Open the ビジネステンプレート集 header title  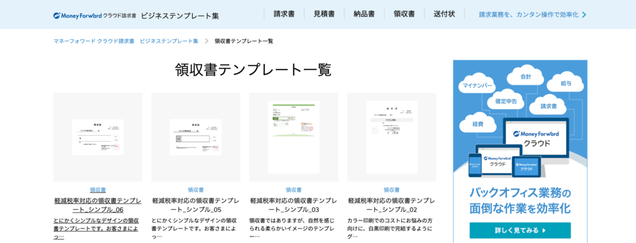[x=180, y=16]
